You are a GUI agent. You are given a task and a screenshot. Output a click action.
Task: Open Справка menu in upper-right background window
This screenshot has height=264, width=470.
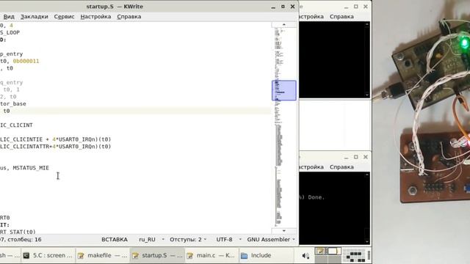pos(341,16)
